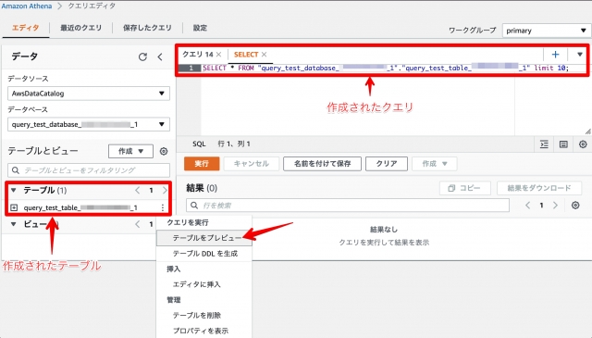Open the Amazon Athena breadcrumb link
Image resolution: width=592 pixels, height=338 pixels.
pos(27,6)
